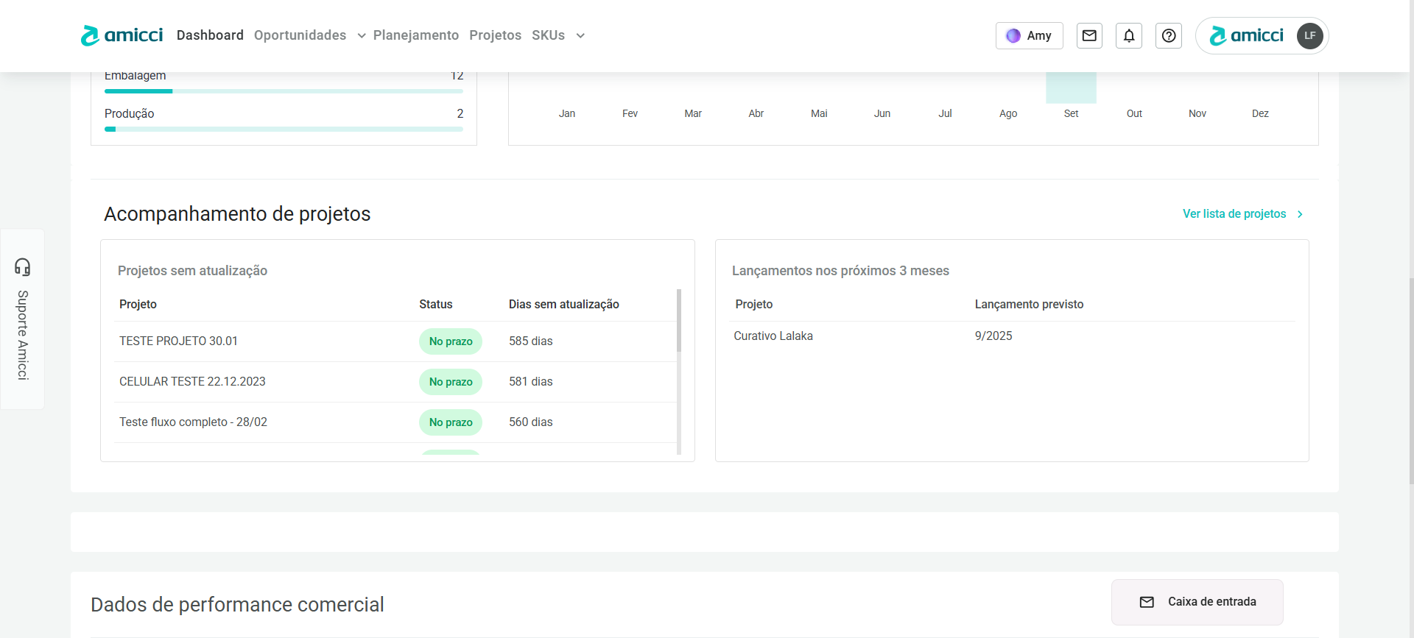Open Curativo Lalaka project entry

[773, 336]
